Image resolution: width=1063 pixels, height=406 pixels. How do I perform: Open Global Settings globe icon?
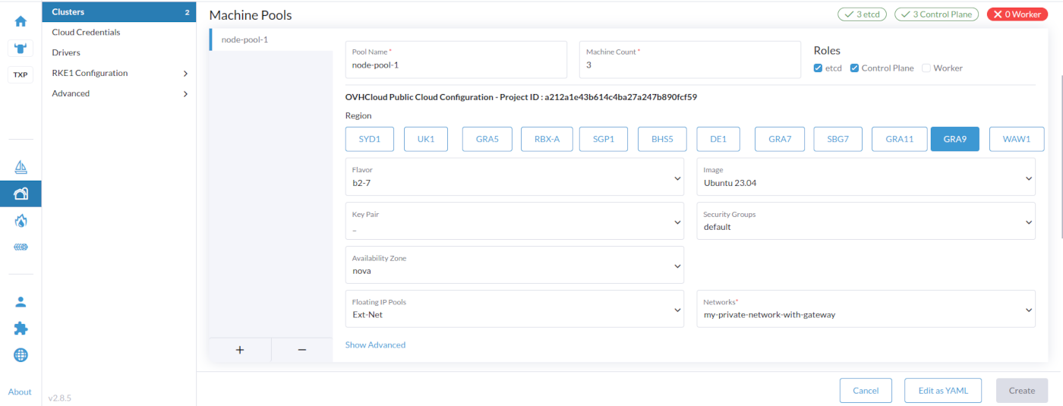(21, 354)
